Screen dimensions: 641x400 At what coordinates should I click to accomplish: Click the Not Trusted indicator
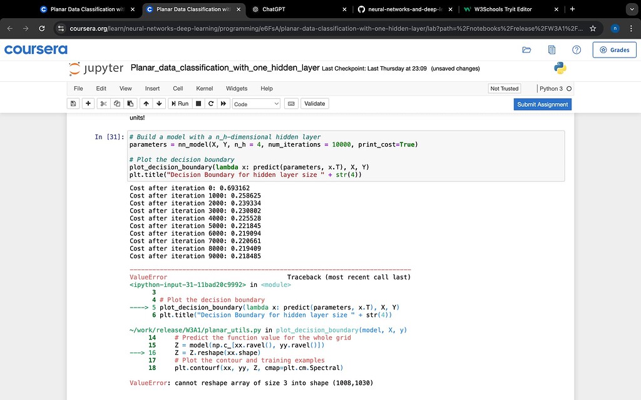tap(504, 88)
